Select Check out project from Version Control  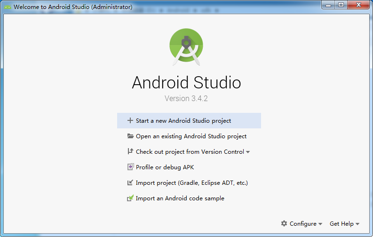point(190,152)
